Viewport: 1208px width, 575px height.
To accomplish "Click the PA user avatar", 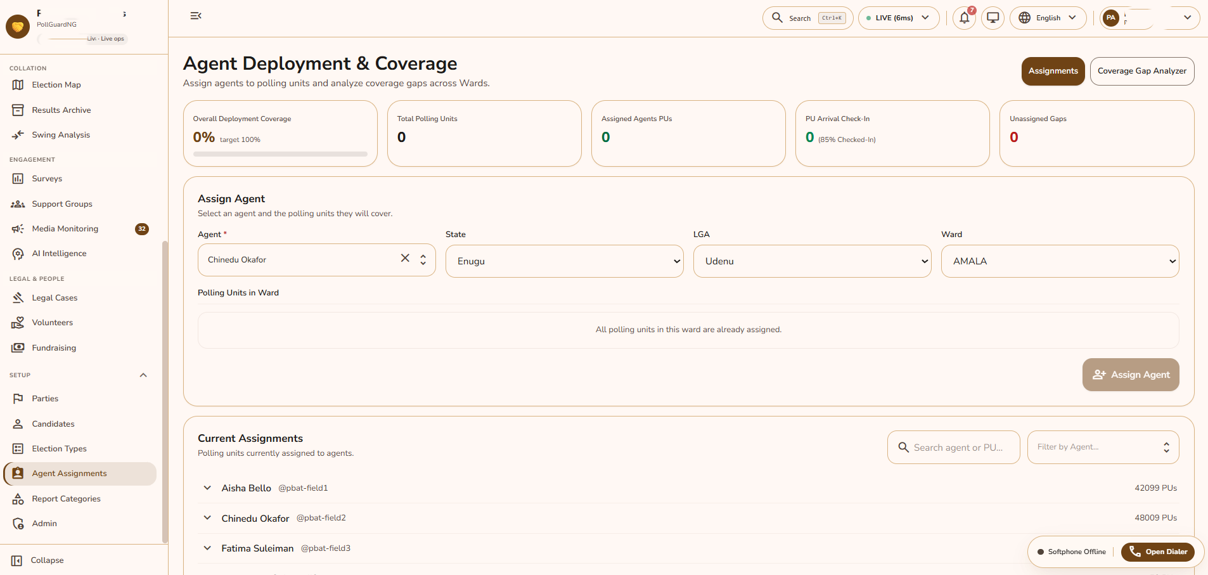I will [x=1111, y=18].
